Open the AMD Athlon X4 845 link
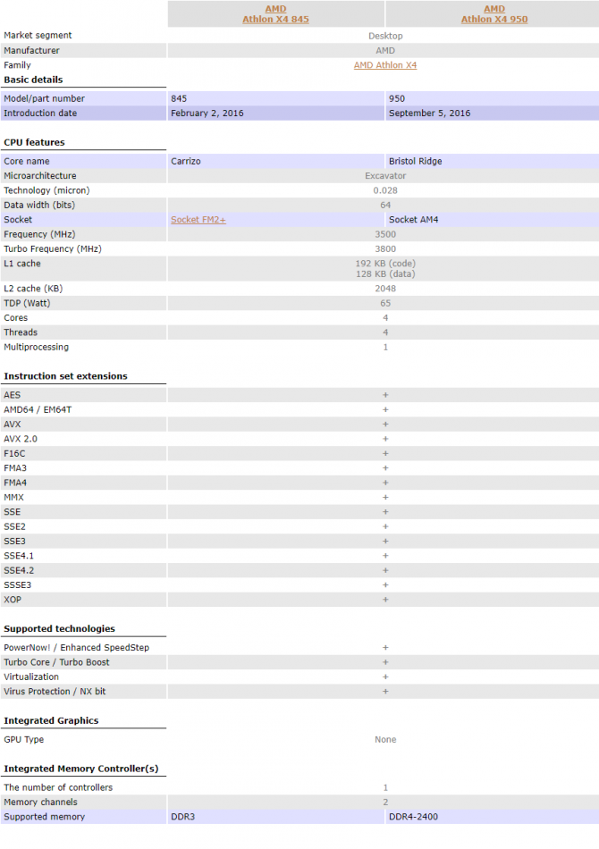 pyautogui.click(x=275, y=14)
